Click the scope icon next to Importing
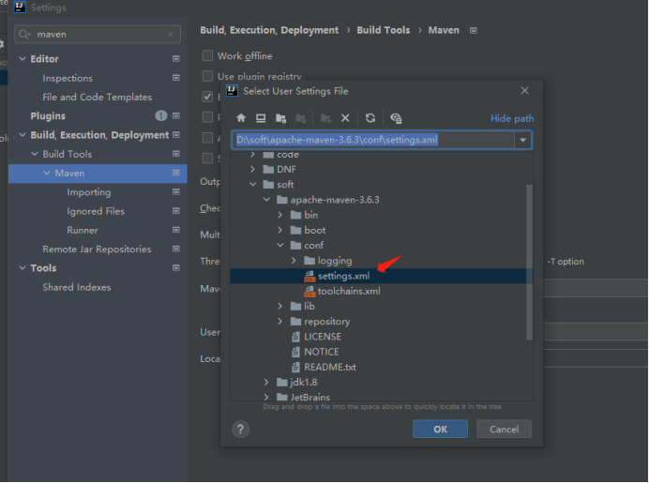649x483 pixels. coord(176,192)
